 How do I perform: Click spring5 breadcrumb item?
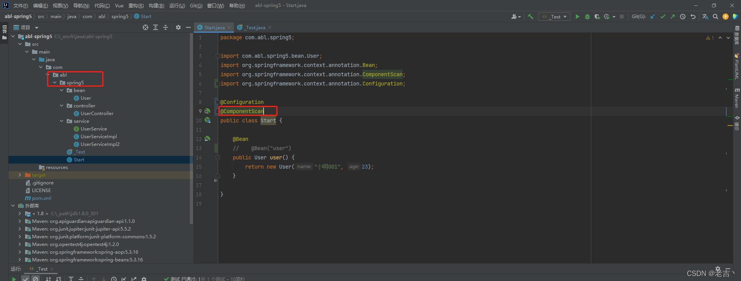tap(120, 17)
